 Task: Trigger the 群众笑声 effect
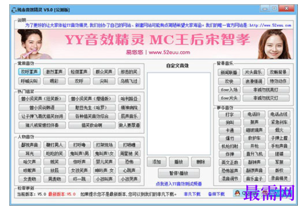pyautogui.click(x=104, y=72)
